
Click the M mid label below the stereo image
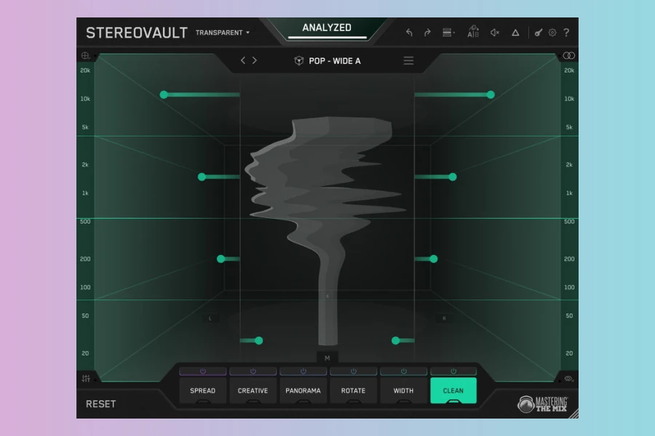pyautogui.click(x=327, y=358)
